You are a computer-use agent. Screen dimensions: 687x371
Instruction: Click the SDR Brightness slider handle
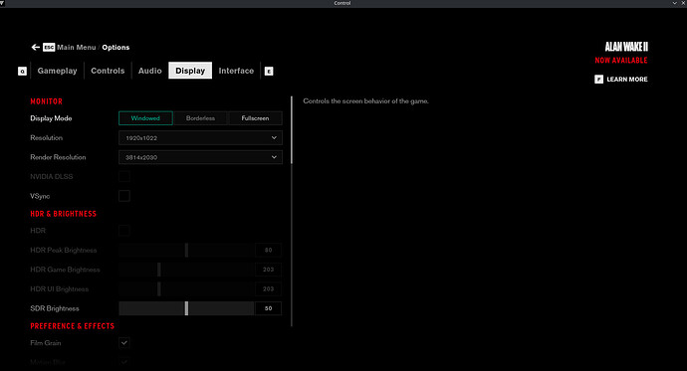point(186,308)
